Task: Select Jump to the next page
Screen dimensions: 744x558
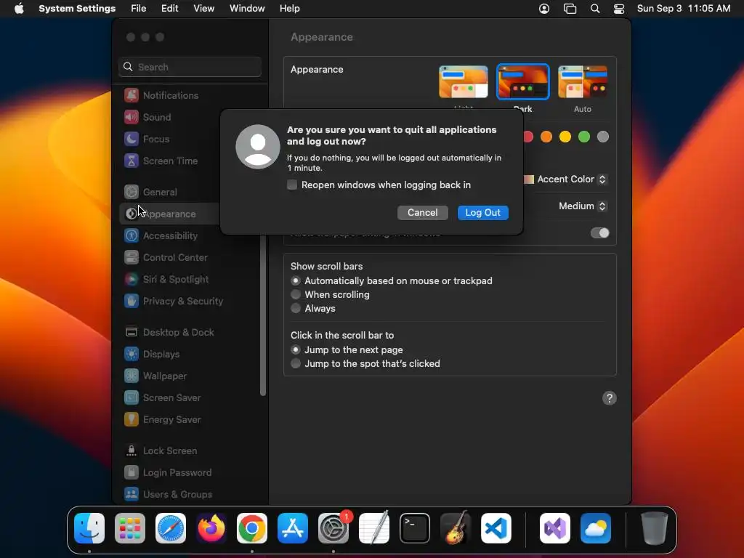Action: 296,349
